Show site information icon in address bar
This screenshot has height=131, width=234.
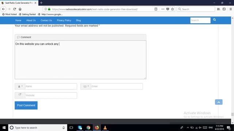(46, 9)
